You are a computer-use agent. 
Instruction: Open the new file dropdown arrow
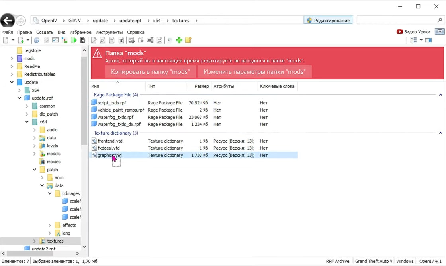[x=13, y=40]
